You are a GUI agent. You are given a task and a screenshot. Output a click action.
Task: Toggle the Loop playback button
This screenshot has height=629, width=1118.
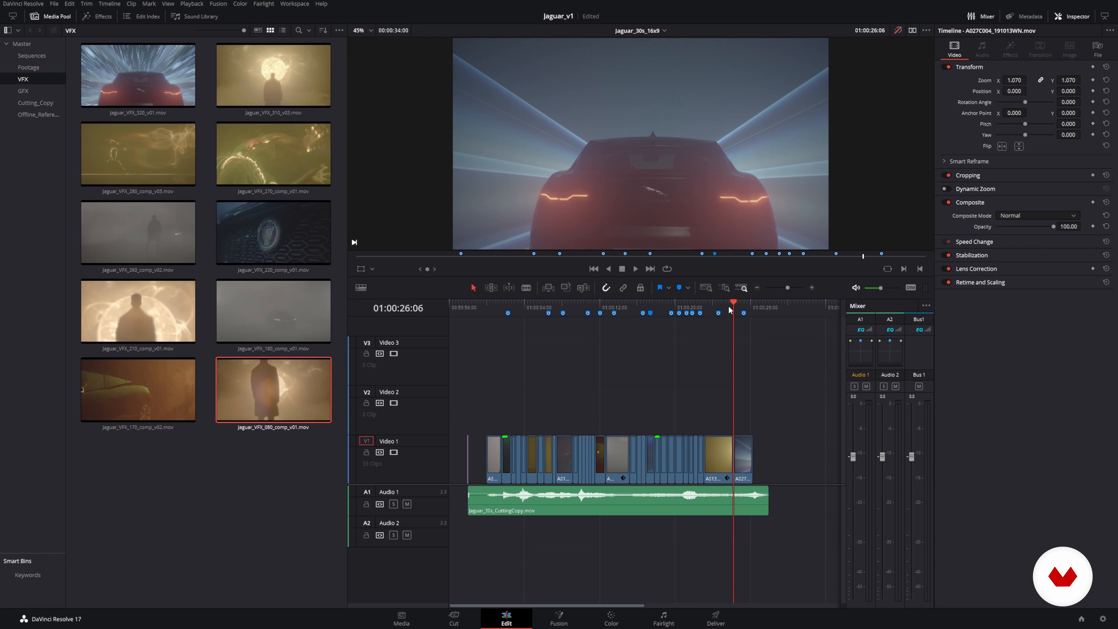(668, 269)
